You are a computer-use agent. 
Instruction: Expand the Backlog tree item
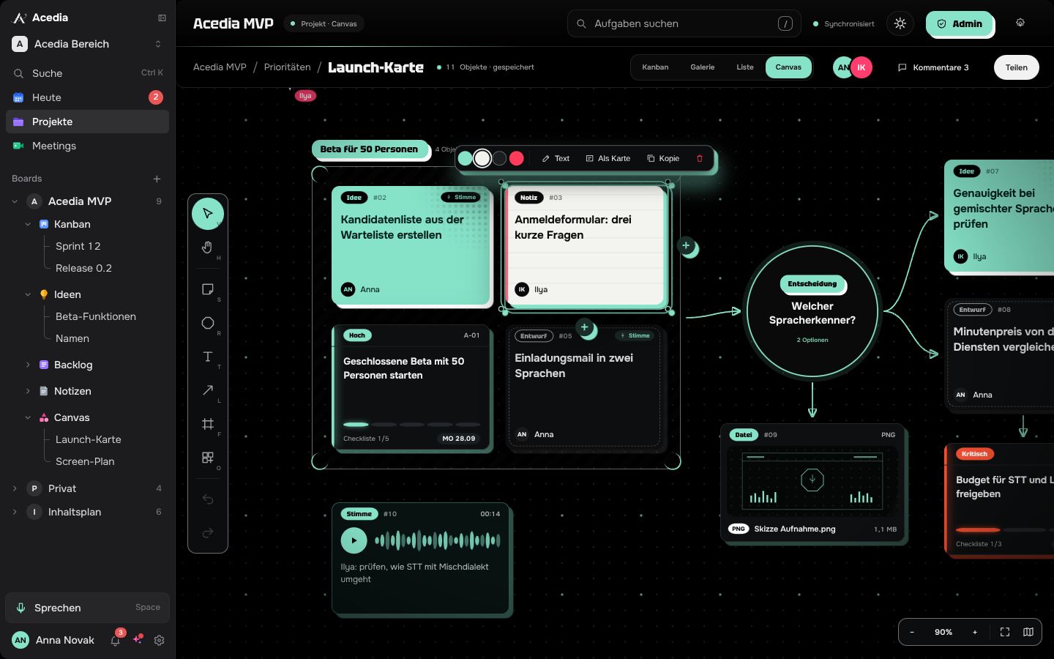28,365
